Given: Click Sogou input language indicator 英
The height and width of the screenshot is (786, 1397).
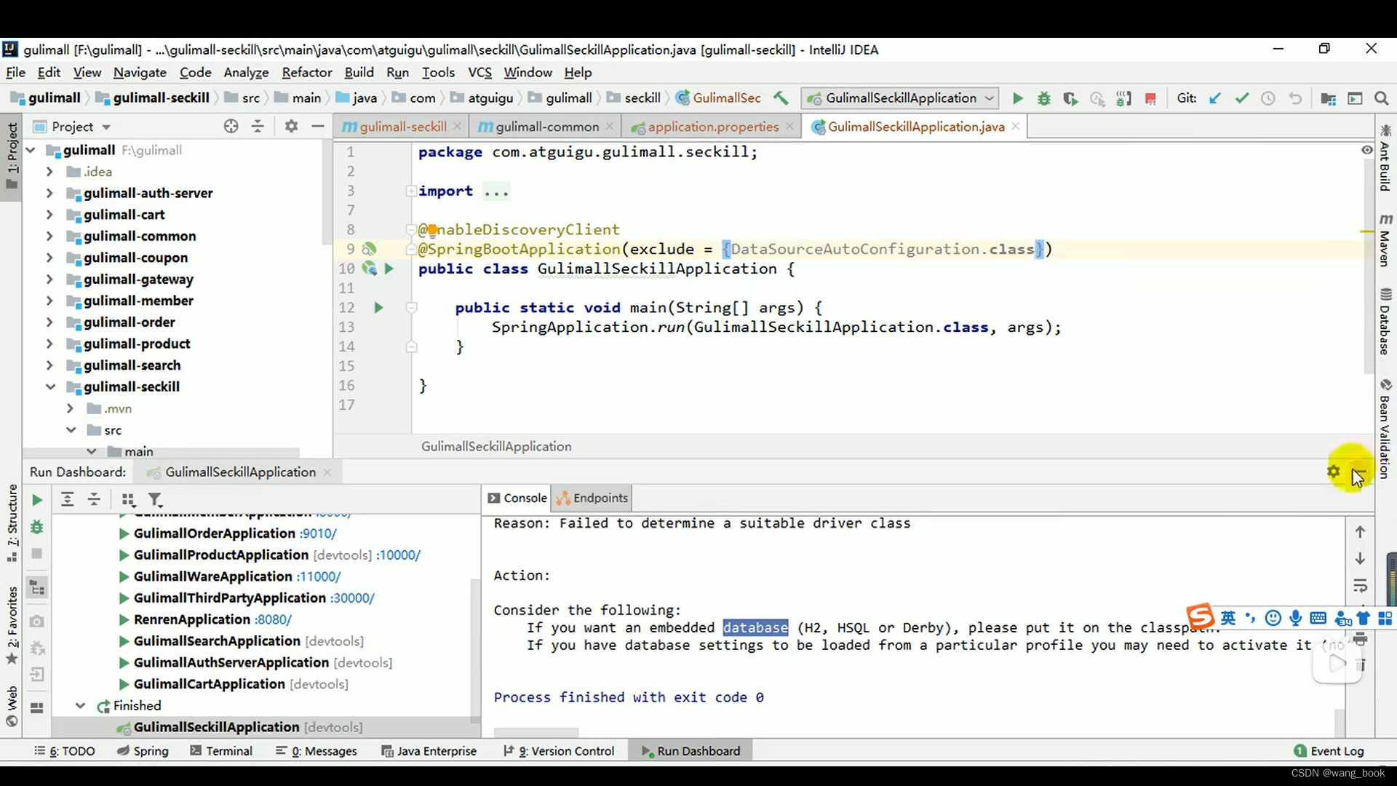Looking at the screenshot, I should tap(1228, 618).
